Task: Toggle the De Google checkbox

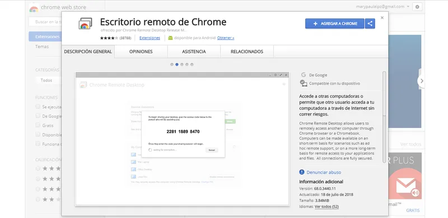Action: coord(38,116)
